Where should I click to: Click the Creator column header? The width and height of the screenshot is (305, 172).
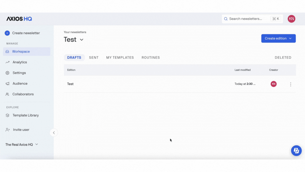[x=273, y=70]
